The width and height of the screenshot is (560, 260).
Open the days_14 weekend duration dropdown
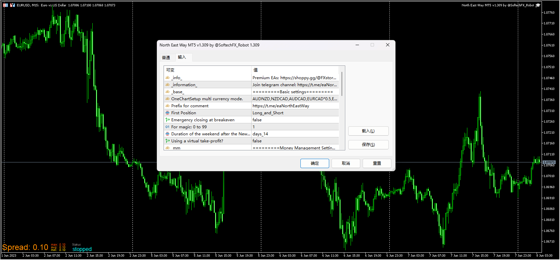(x=294, y=134)
